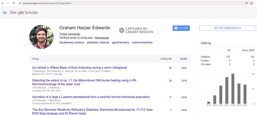The image size is (257, 115).
Task: Open 'Ice retreat in Wilkes Basin' article
Action: [79, 68]
